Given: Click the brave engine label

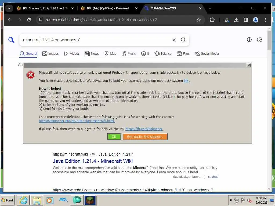Looking at the screenshot, I should 196,177.
